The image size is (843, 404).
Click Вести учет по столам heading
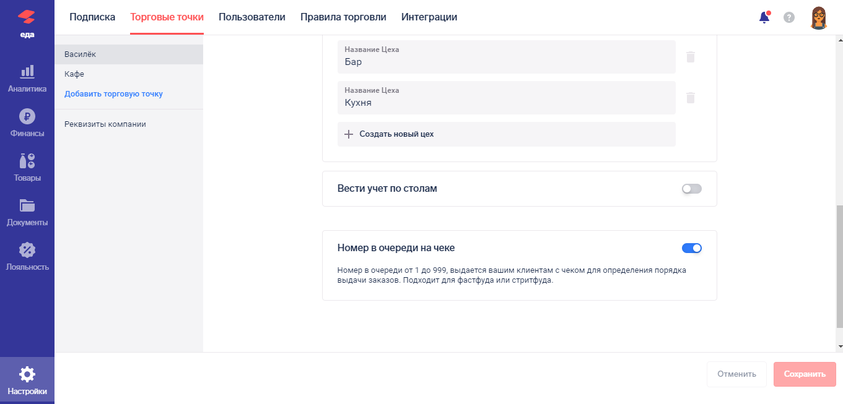[x=387, y=189]
